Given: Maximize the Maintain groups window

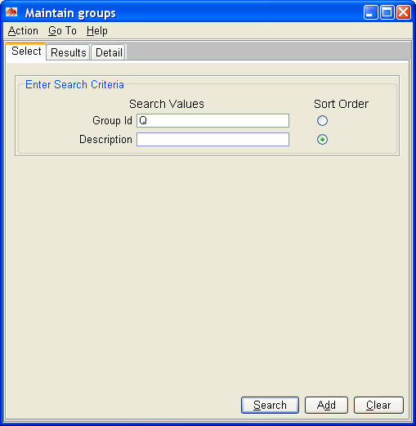Looking at the screenshot, I should (387, 12).
